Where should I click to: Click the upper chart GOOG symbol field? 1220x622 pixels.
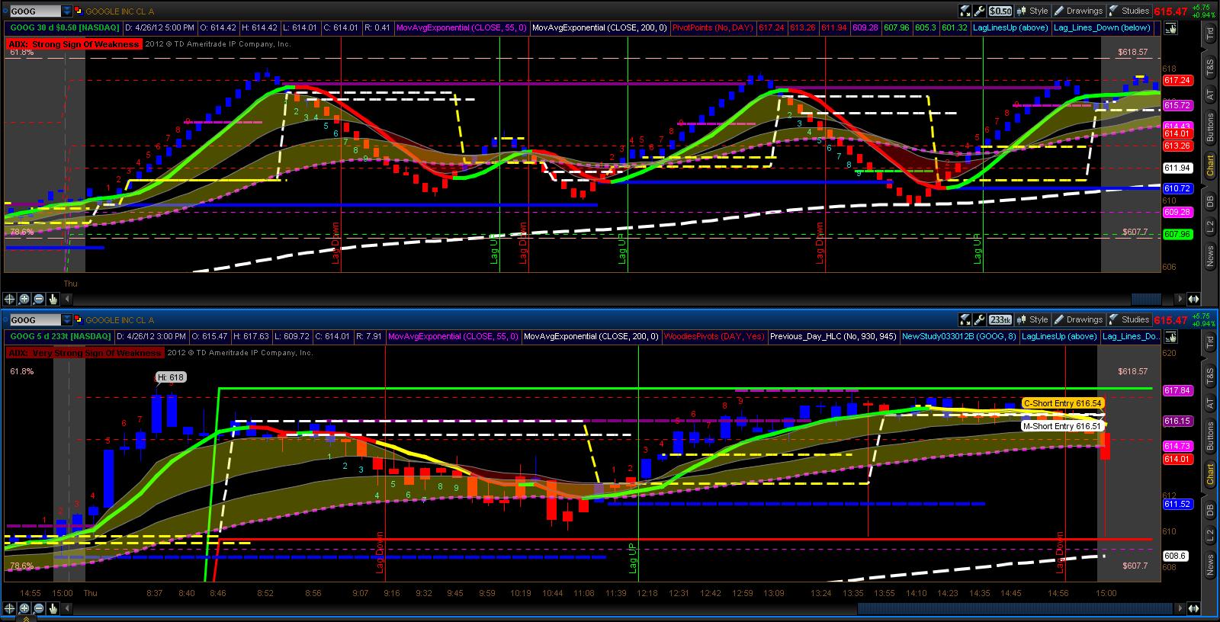(34, 11)
